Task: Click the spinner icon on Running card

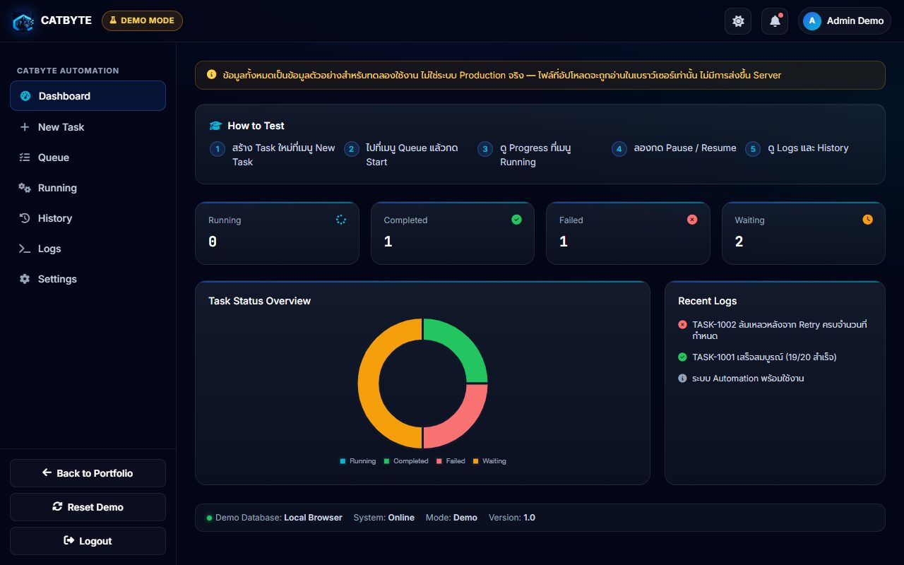Action: (341, 220)
